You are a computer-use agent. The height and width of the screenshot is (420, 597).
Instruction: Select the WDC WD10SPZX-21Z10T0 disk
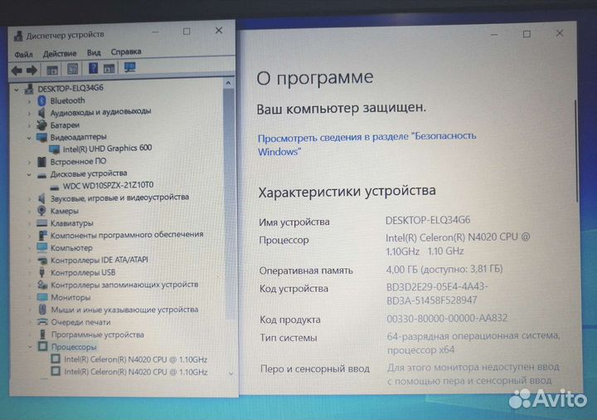(x=108, y=185)
